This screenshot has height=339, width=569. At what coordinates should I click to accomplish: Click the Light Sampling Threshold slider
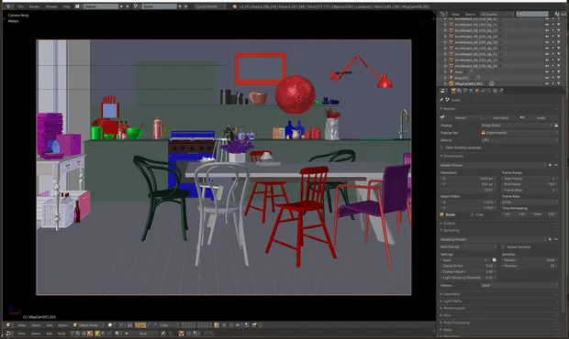[468, 278]
